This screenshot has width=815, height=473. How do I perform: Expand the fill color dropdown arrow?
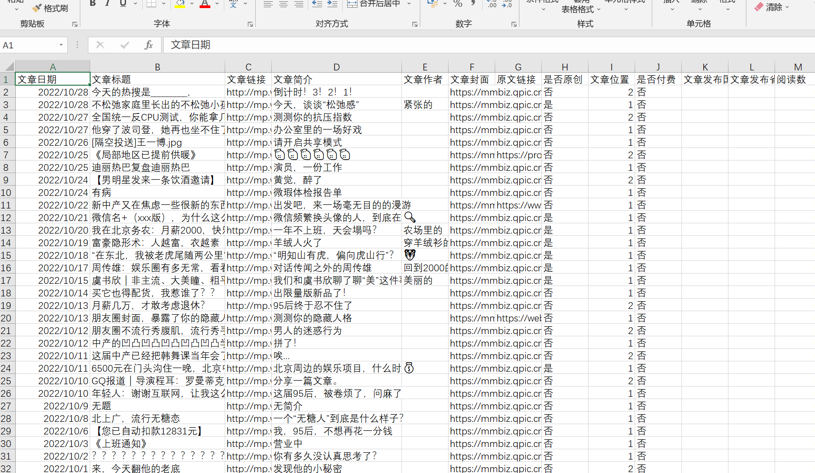tap(192, 4)
